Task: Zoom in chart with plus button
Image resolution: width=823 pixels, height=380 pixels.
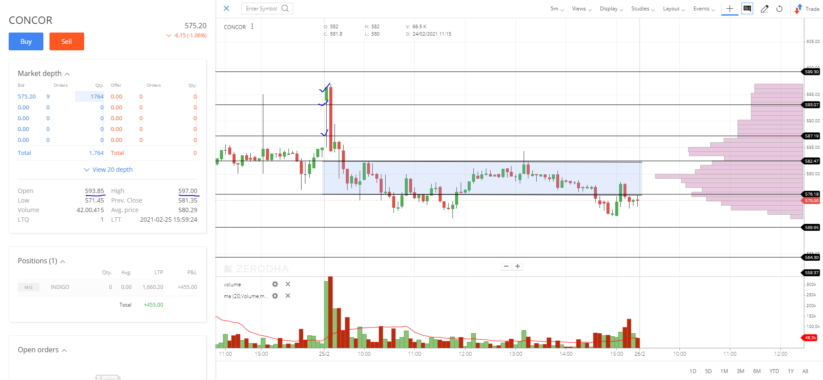Action: (518, 266)
